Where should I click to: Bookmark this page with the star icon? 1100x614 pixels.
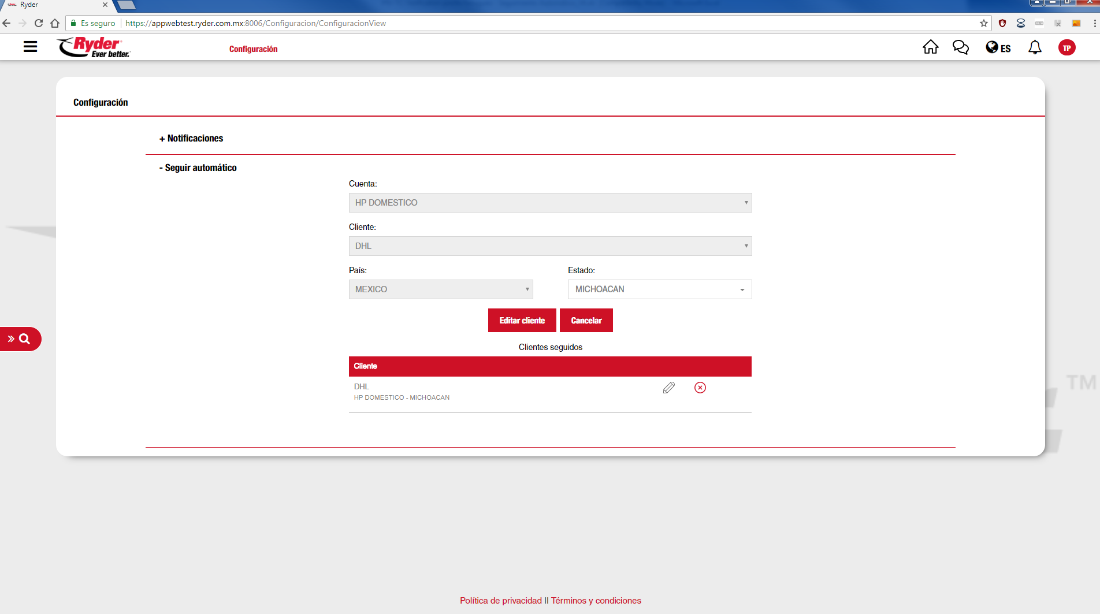coord(983,23)
